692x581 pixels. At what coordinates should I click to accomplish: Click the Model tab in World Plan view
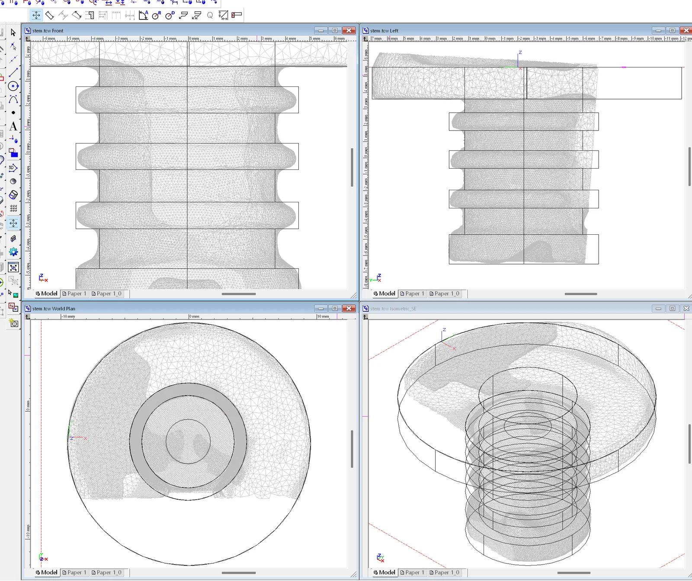click(46, 572)
